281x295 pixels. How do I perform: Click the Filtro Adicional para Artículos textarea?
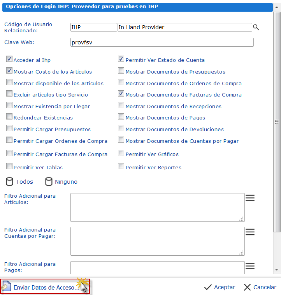[158, 207]
